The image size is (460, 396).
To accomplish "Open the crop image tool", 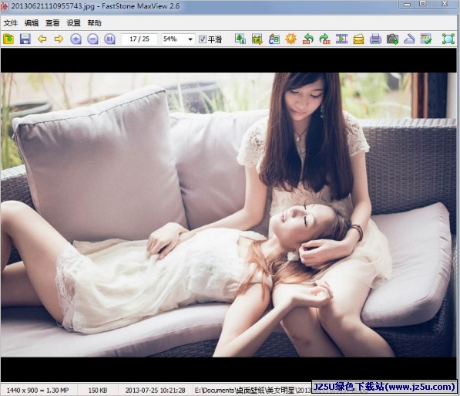I will click(257, 39).
